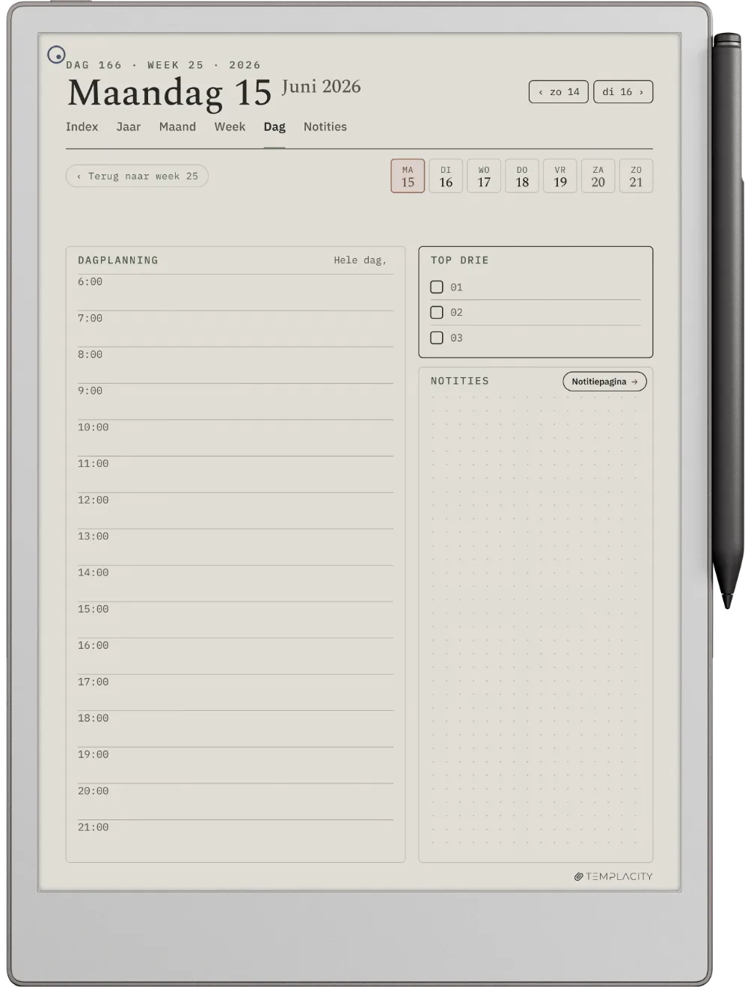Tap the 12:00 time slot
The width and height of the screenshot is (748, 987).
pyautogui.click(x=236, y=511)
